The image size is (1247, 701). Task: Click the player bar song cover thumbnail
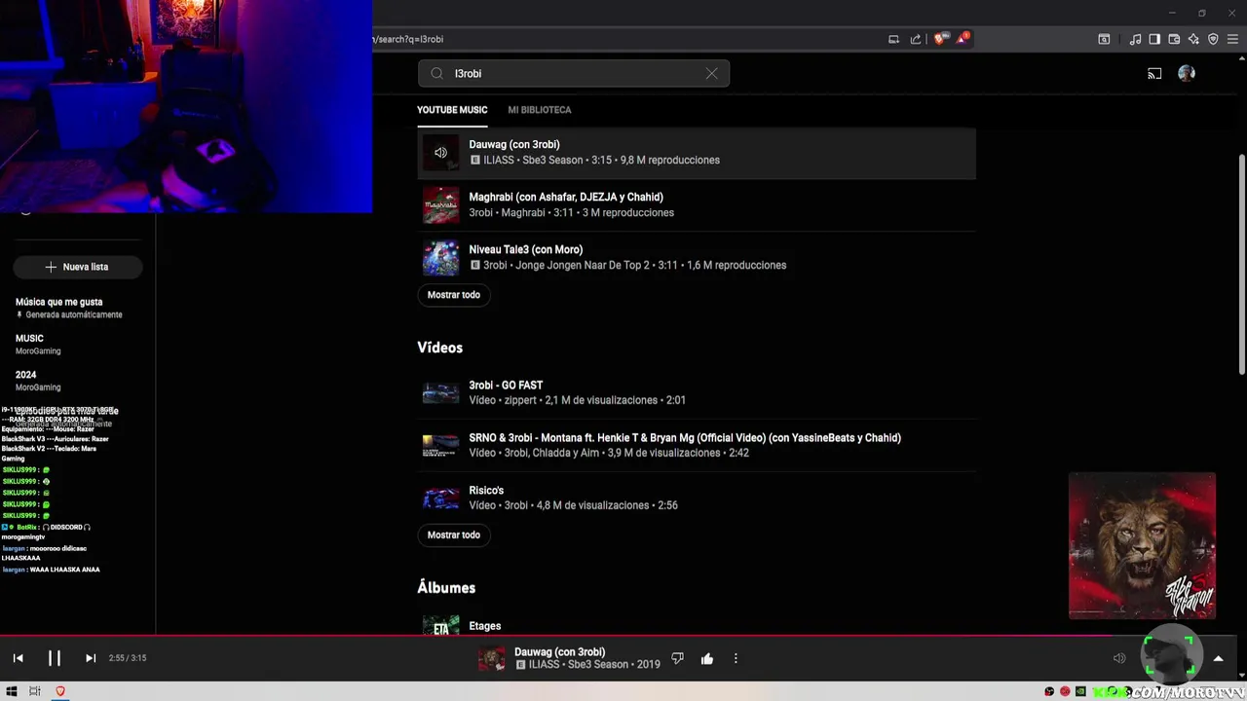tap(492, 658)
